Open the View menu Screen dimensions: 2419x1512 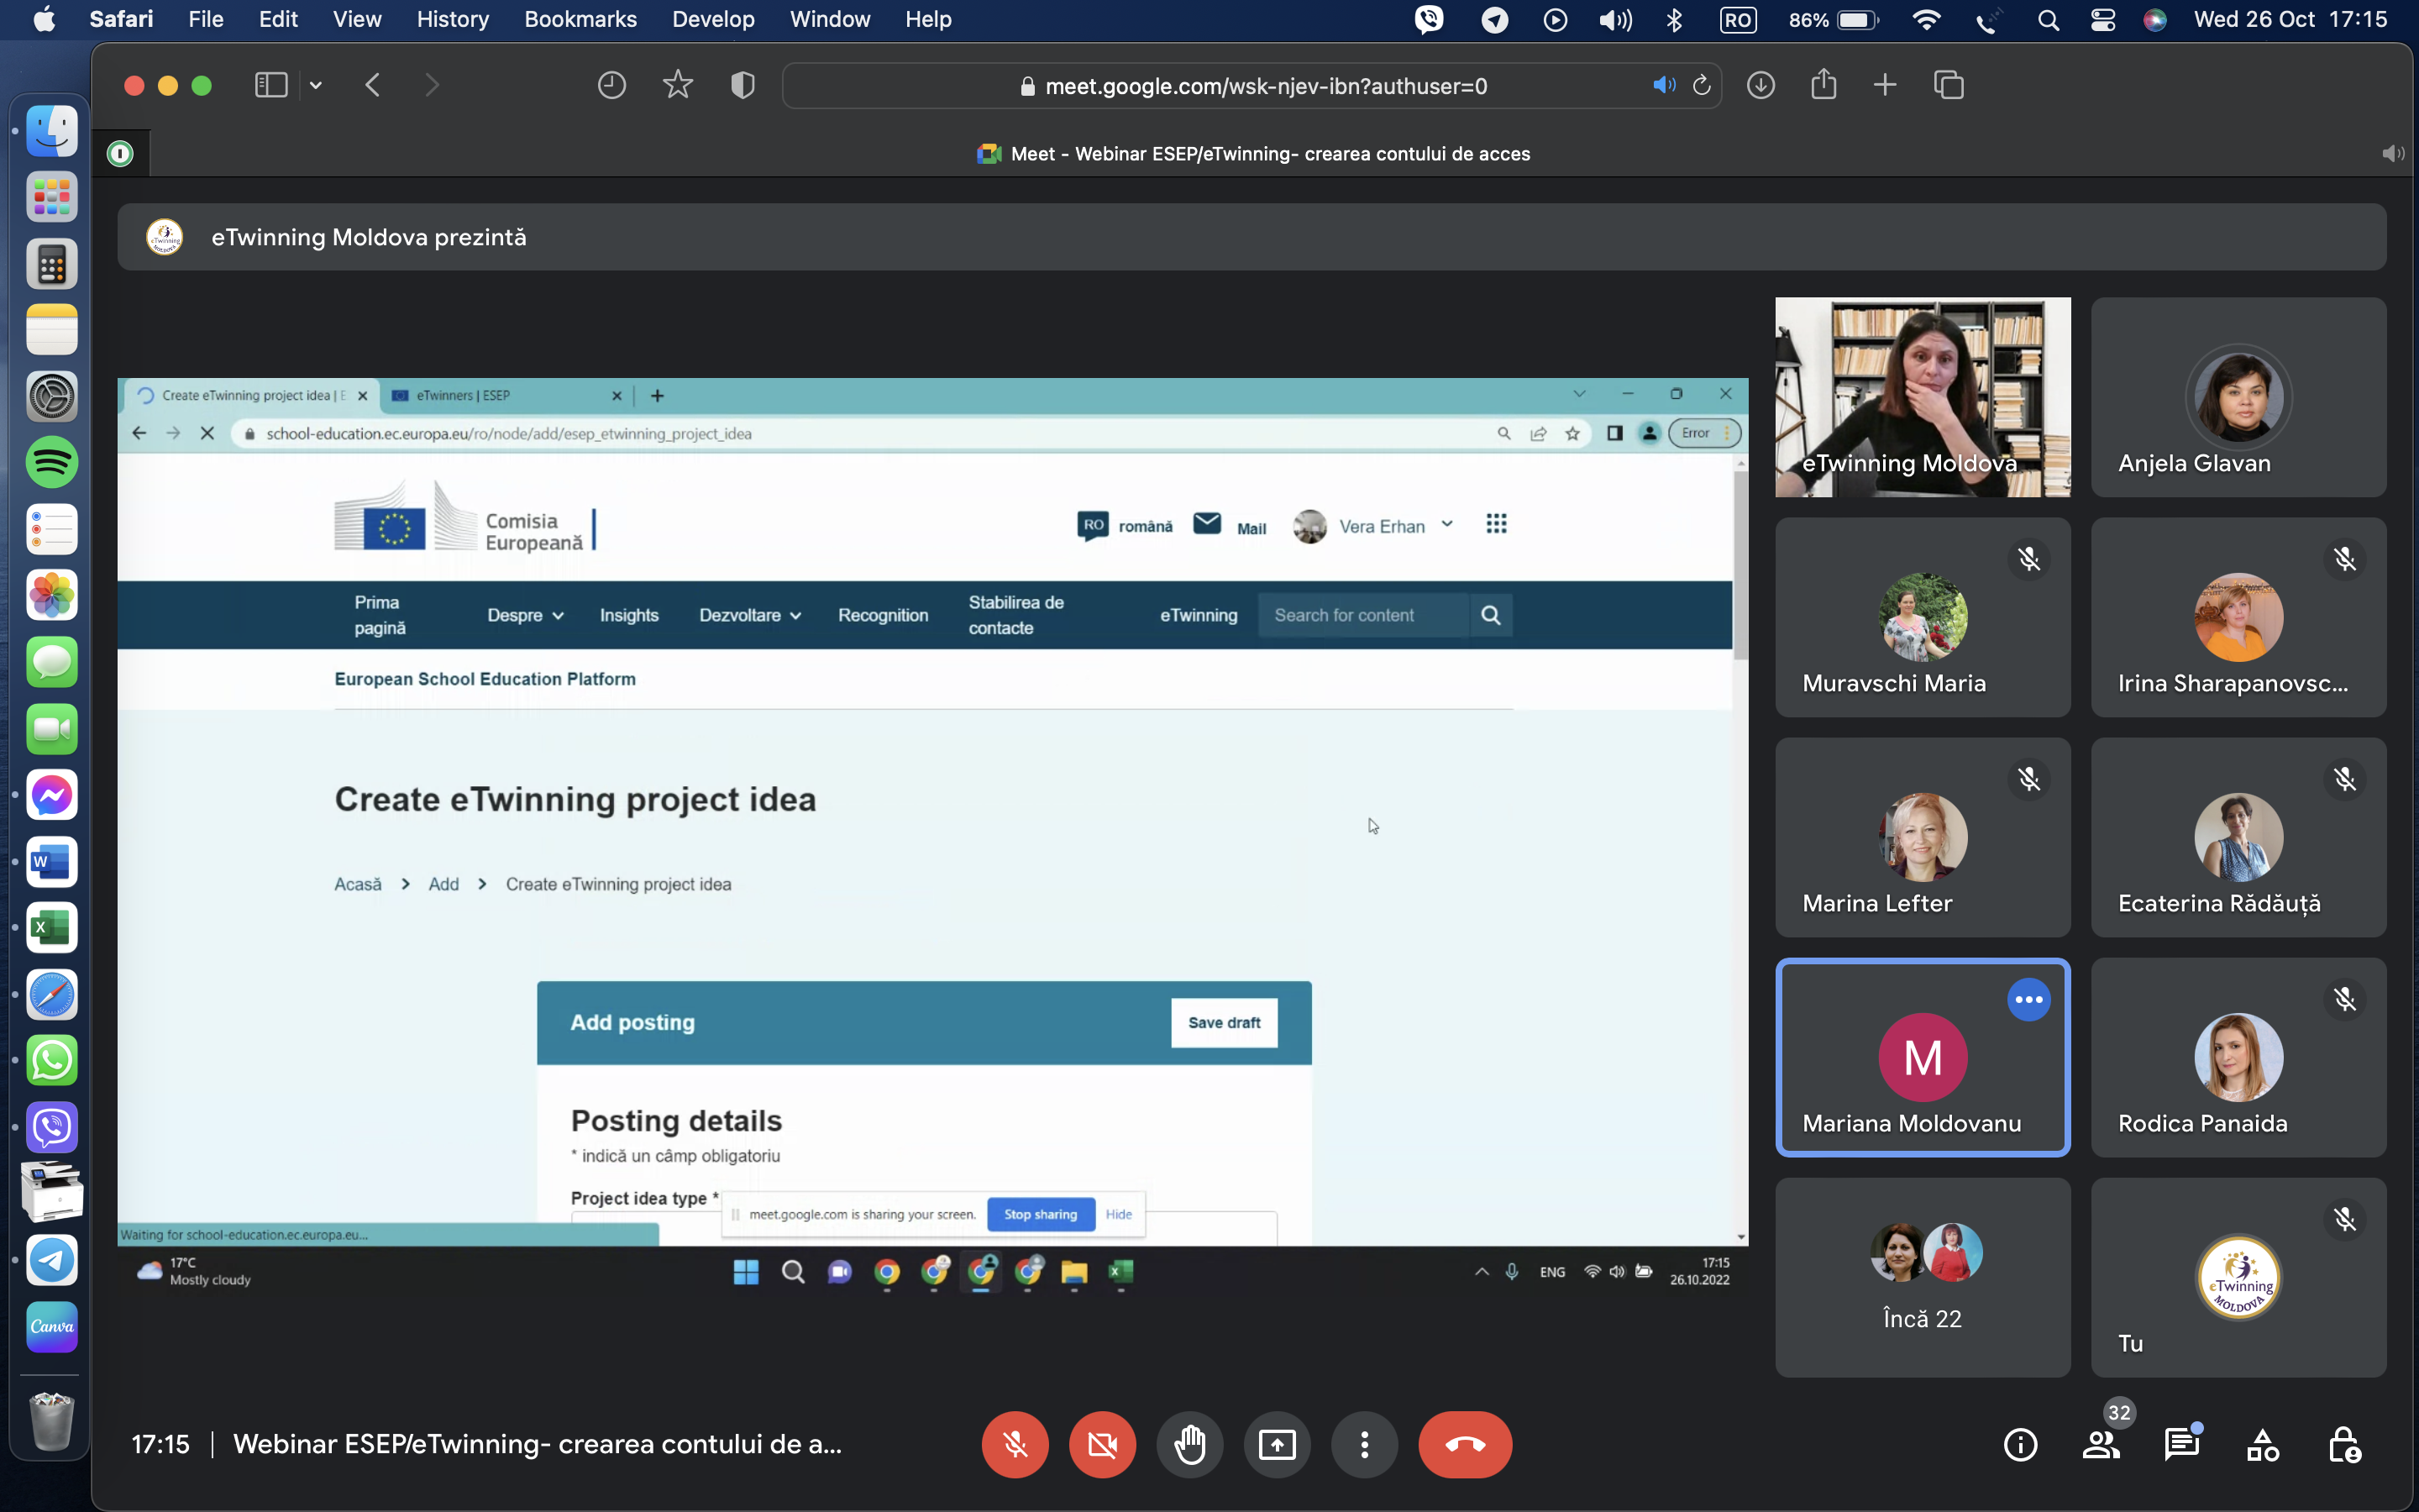point(357,19)
